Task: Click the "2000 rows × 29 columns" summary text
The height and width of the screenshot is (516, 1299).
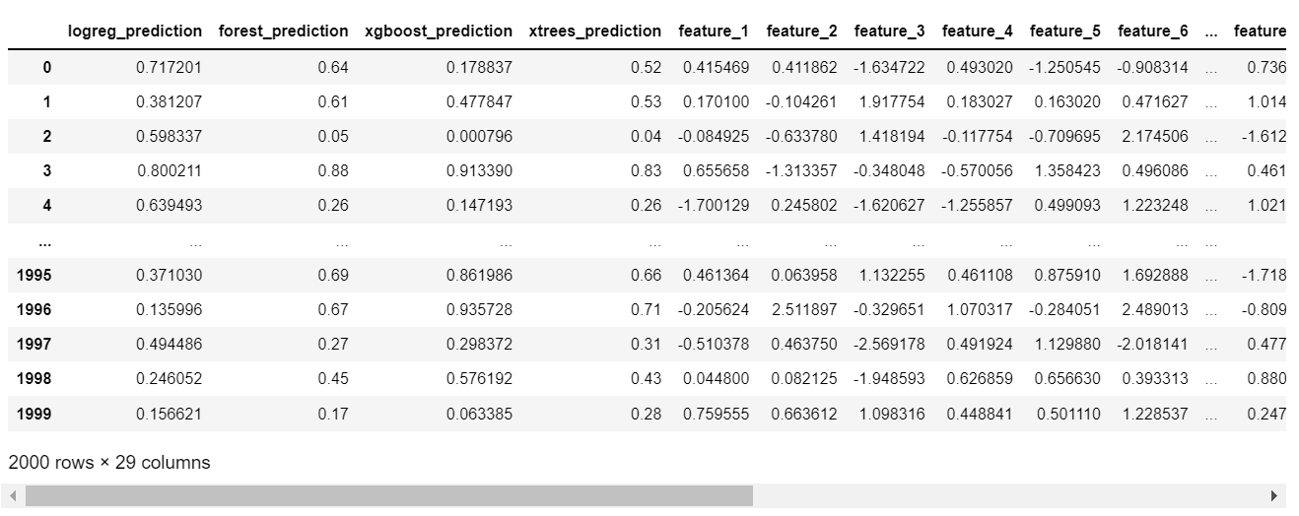Action: click(108, 462)
